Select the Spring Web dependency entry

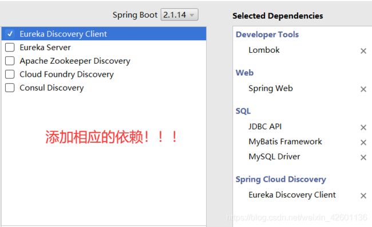271,88
